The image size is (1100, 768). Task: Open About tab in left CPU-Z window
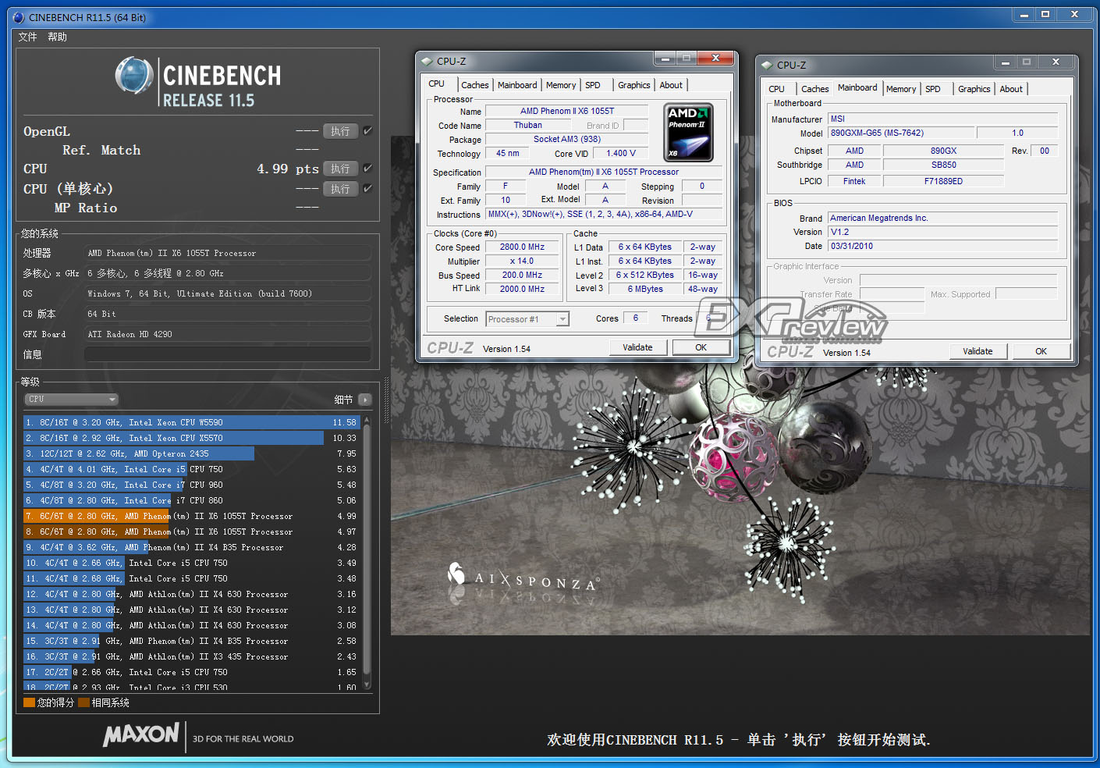[671, 85]
